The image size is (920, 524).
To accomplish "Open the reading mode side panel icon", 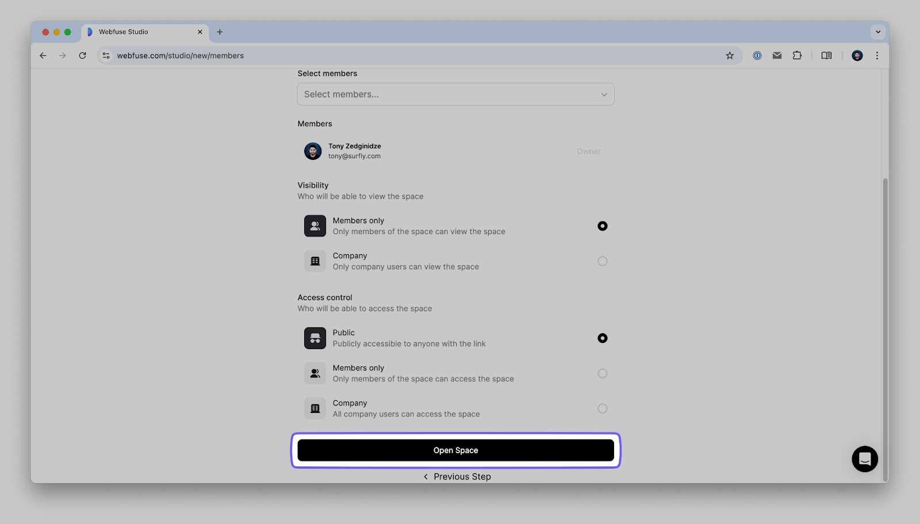I will 826,56.
